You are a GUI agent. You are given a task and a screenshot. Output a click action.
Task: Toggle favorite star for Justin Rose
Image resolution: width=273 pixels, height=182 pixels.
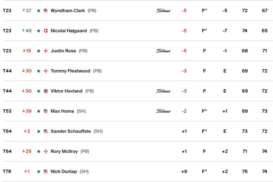pos(39,51)
